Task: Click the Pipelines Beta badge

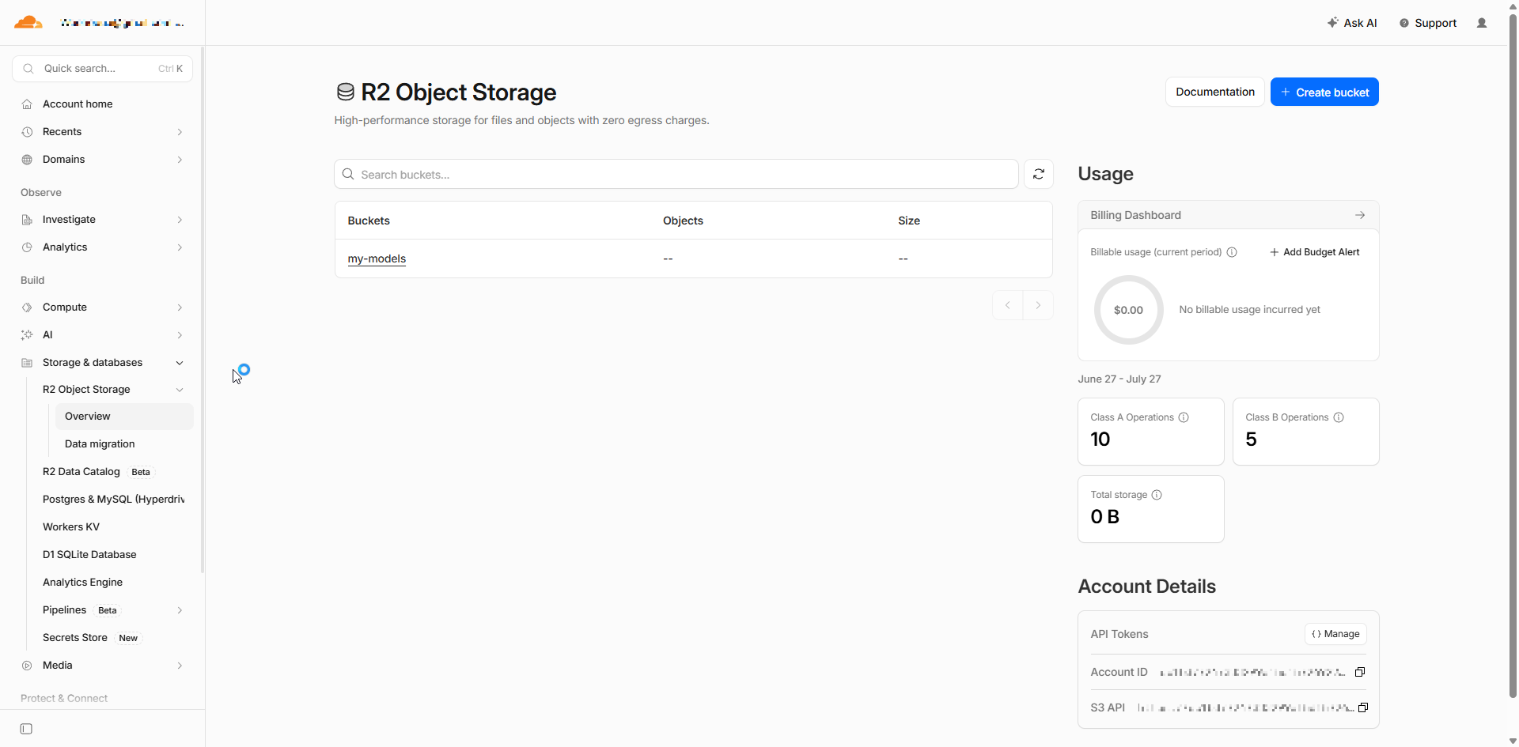Action: pyautogui.click(x=108, y=610)
